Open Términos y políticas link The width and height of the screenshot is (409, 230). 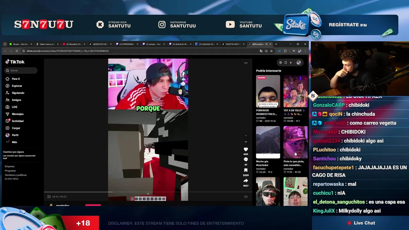[x=16, y=175]
